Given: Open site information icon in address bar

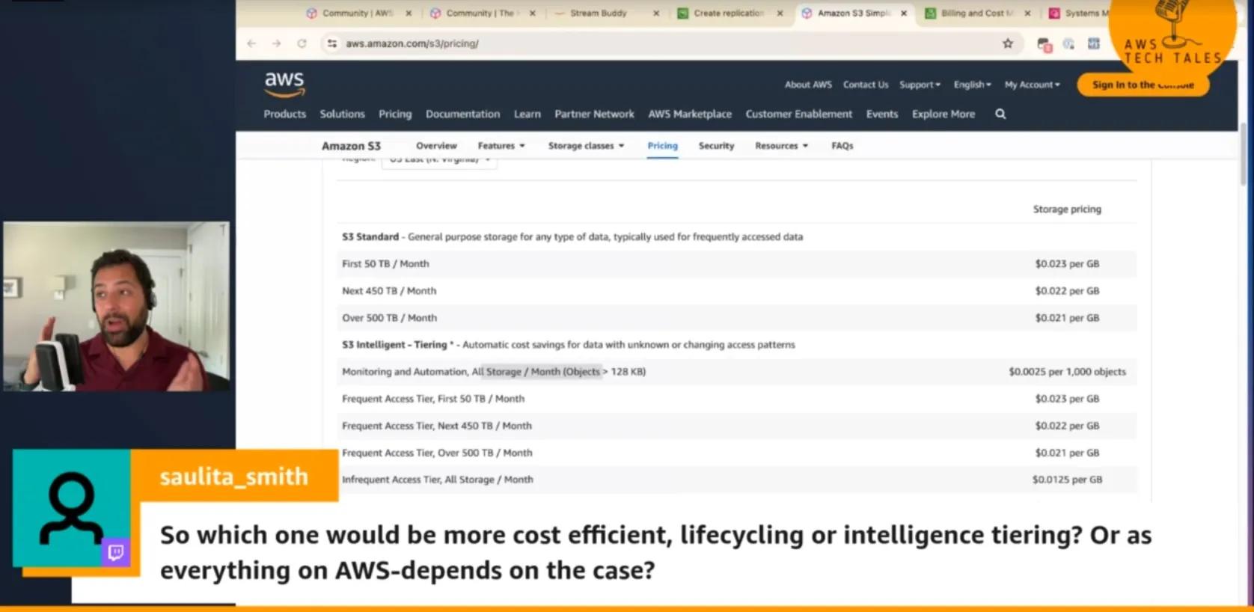Looking at the screenshot, I should tap(332, 43).
